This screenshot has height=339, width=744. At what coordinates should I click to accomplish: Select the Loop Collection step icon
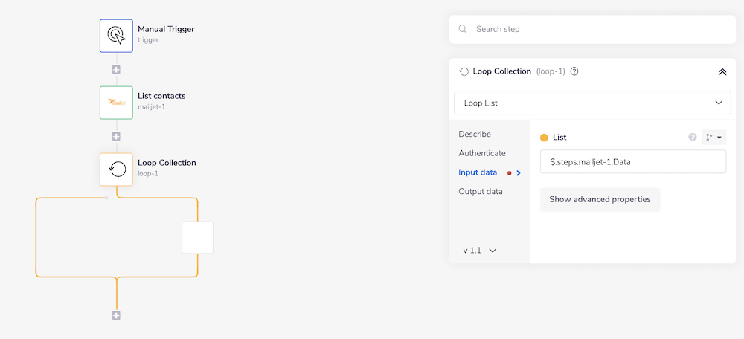coord(116,169)
